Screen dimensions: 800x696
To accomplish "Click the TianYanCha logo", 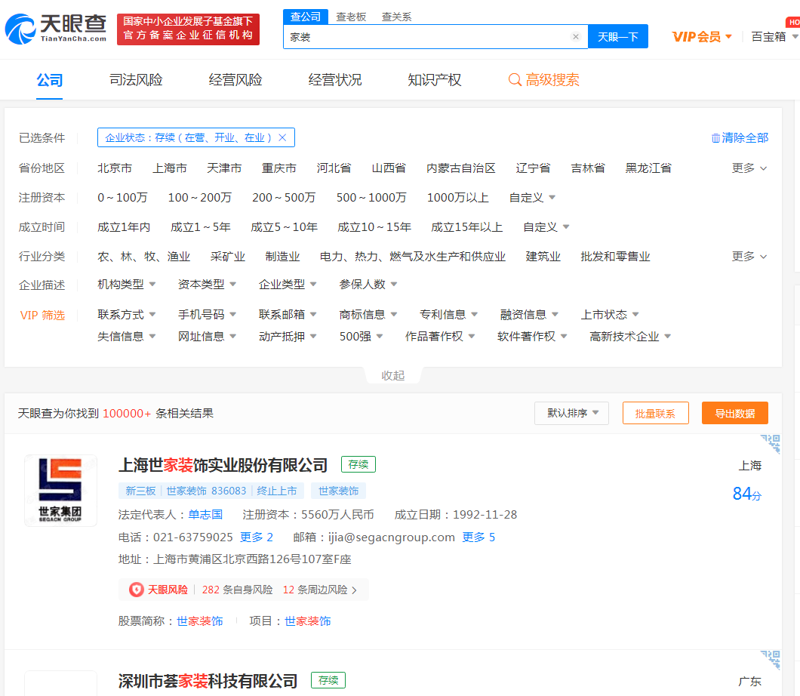I will [x=56, y=29].
